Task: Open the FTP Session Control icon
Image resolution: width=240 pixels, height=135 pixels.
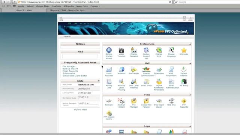Action: (109, 113)
